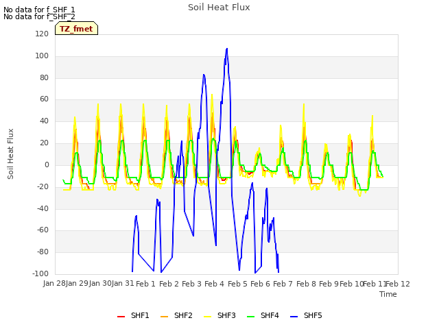The width and height of the screenshot is (439, 329).
Task: Click the Feb 9 x-axis tick label
Action: tap(329, 284)
